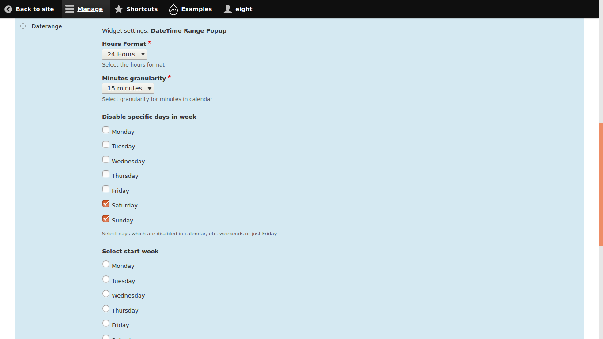Click the user icon next to eight
This screenshot has height=339, width=603.
tap(227, 9)
